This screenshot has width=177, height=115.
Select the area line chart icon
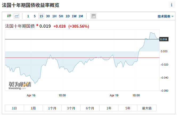click(x=17, y=16)
